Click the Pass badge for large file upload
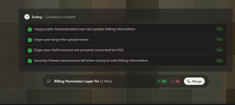Viewport: 235px width, 105px height. coord(220,40)
